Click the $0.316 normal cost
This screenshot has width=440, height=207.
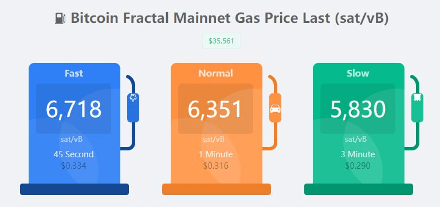point(216,166)
